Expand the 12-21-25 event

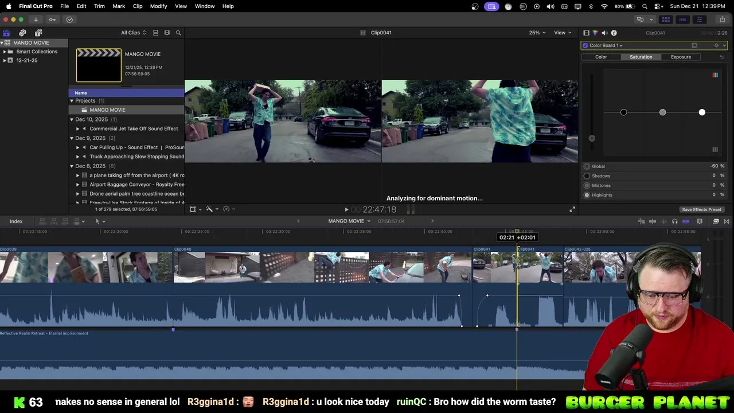point(5,60)
